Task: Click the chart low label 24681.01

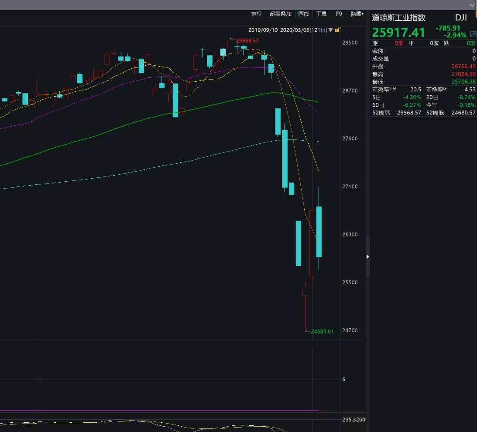Action: [322, 331]
